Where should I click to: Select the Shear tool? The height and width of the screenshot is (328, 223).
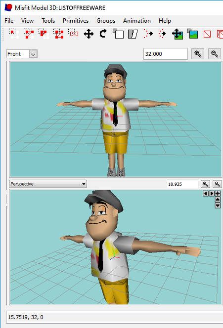point(133,34)
